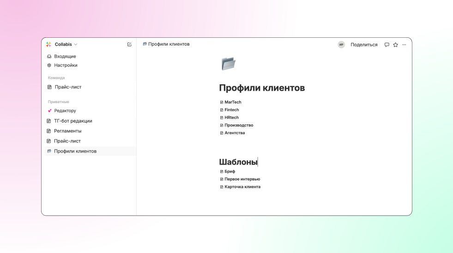Open the comments speech bubble icon

pyautogui.click(x=387, y=45)
